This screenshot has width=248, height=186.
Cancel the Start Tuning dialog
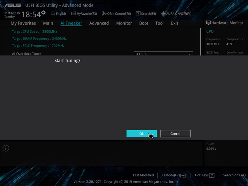pyautogui.click(x=175, y=134)
